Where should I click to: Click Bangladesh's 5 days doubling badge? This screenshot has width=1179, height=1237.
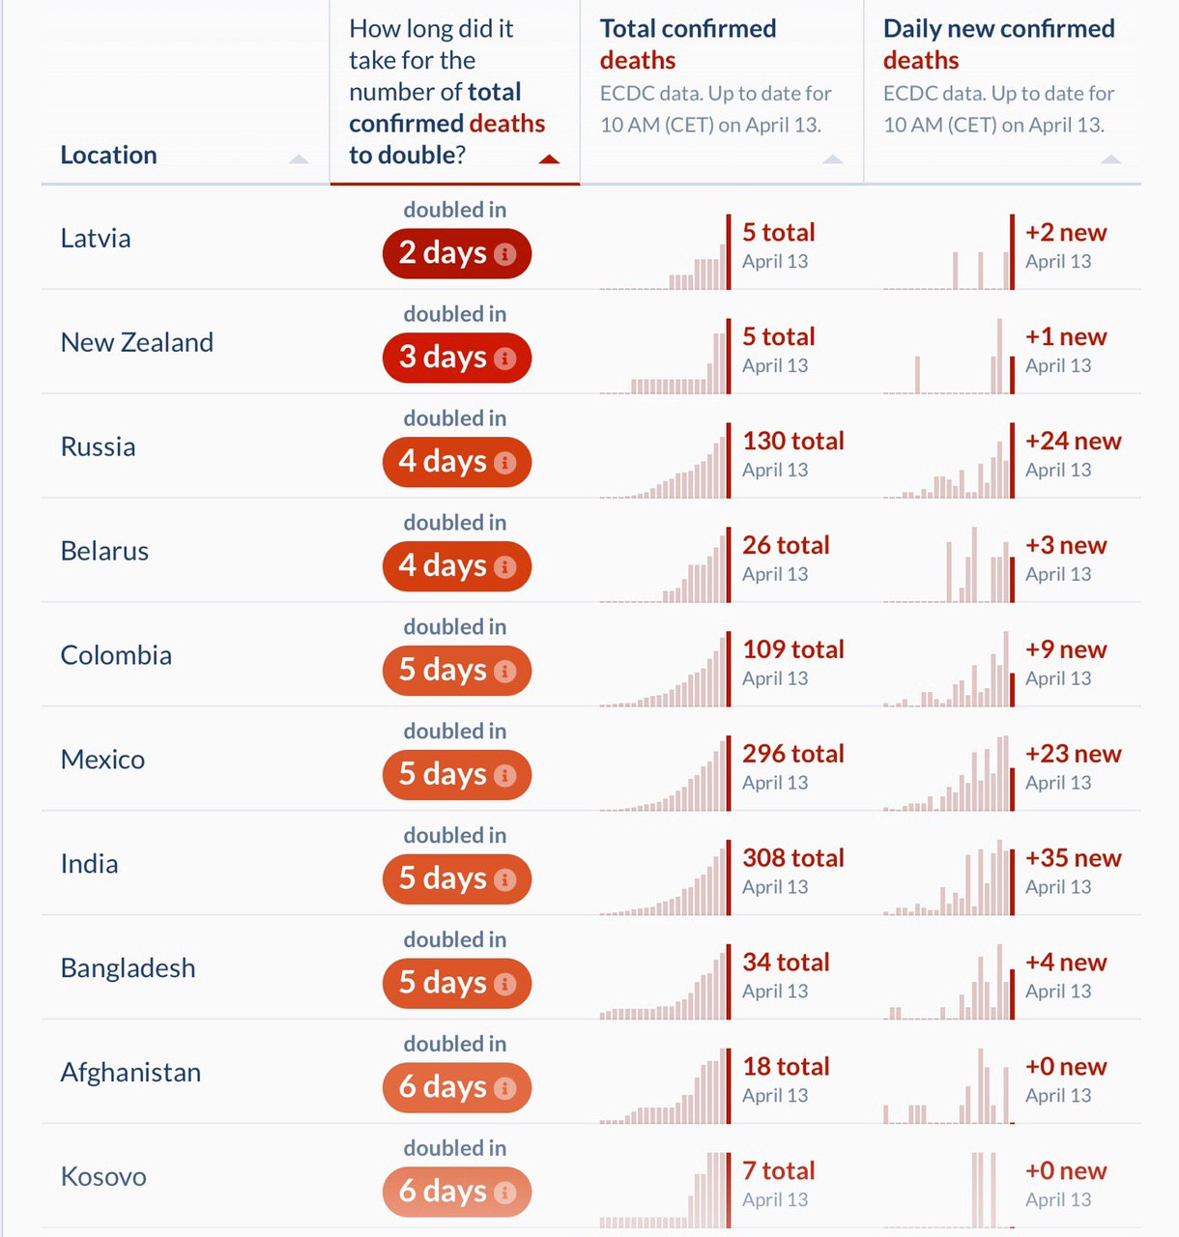pos(457,984)
